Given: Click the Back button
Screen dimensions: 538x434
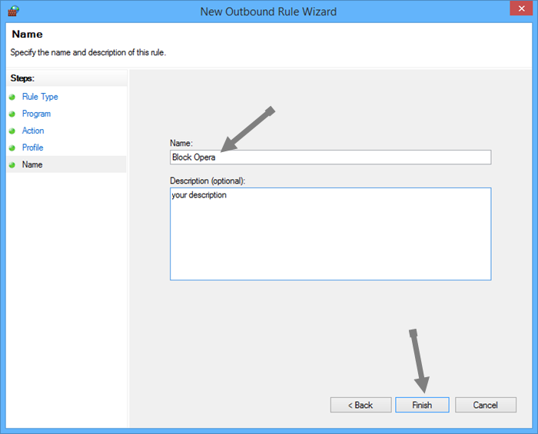Looking at the screenshot, I should click(360, 405).
